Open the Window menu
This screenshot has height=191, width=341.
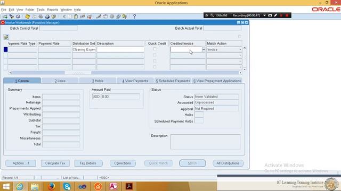click(66, 10)
